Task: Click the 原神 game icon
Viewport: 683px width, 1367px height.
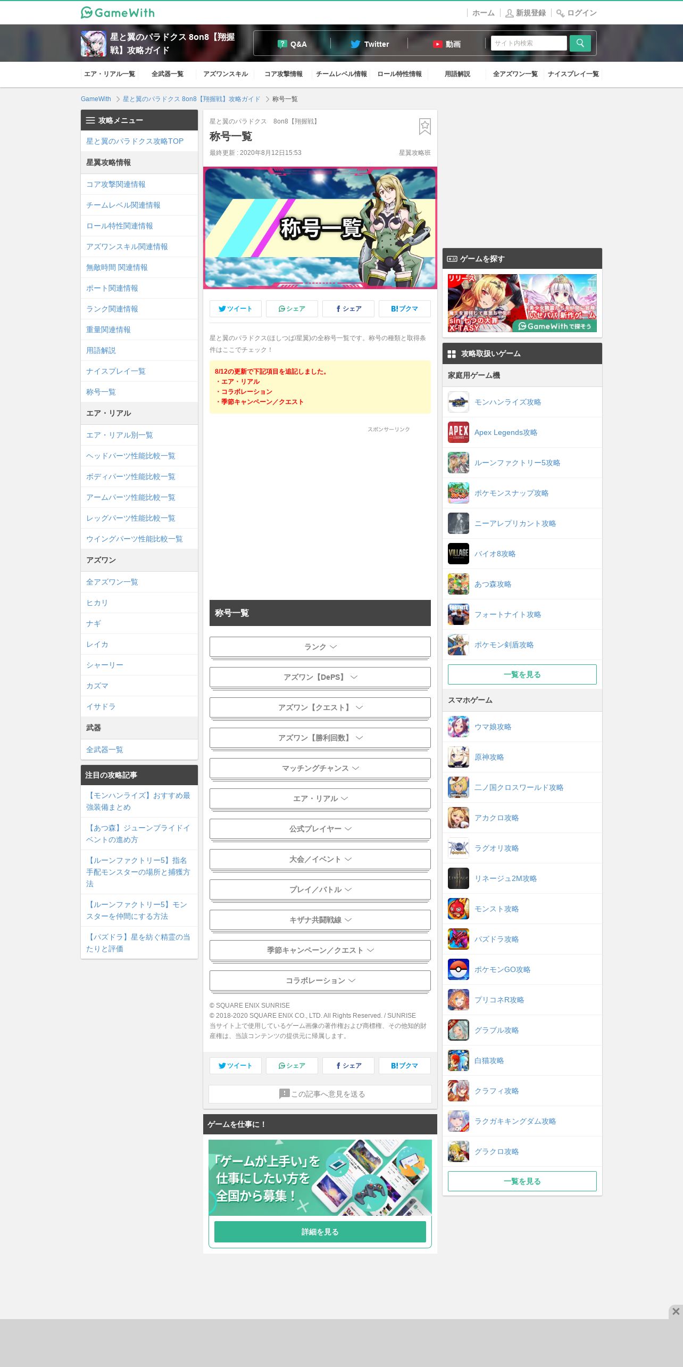Action: 458,757
